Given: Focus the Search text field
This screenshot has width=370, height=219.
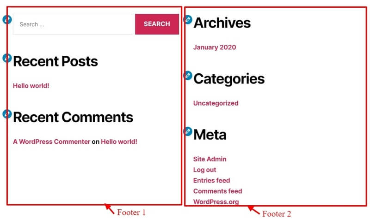Looking at the screenshot, I should click(x=73, y=24).
